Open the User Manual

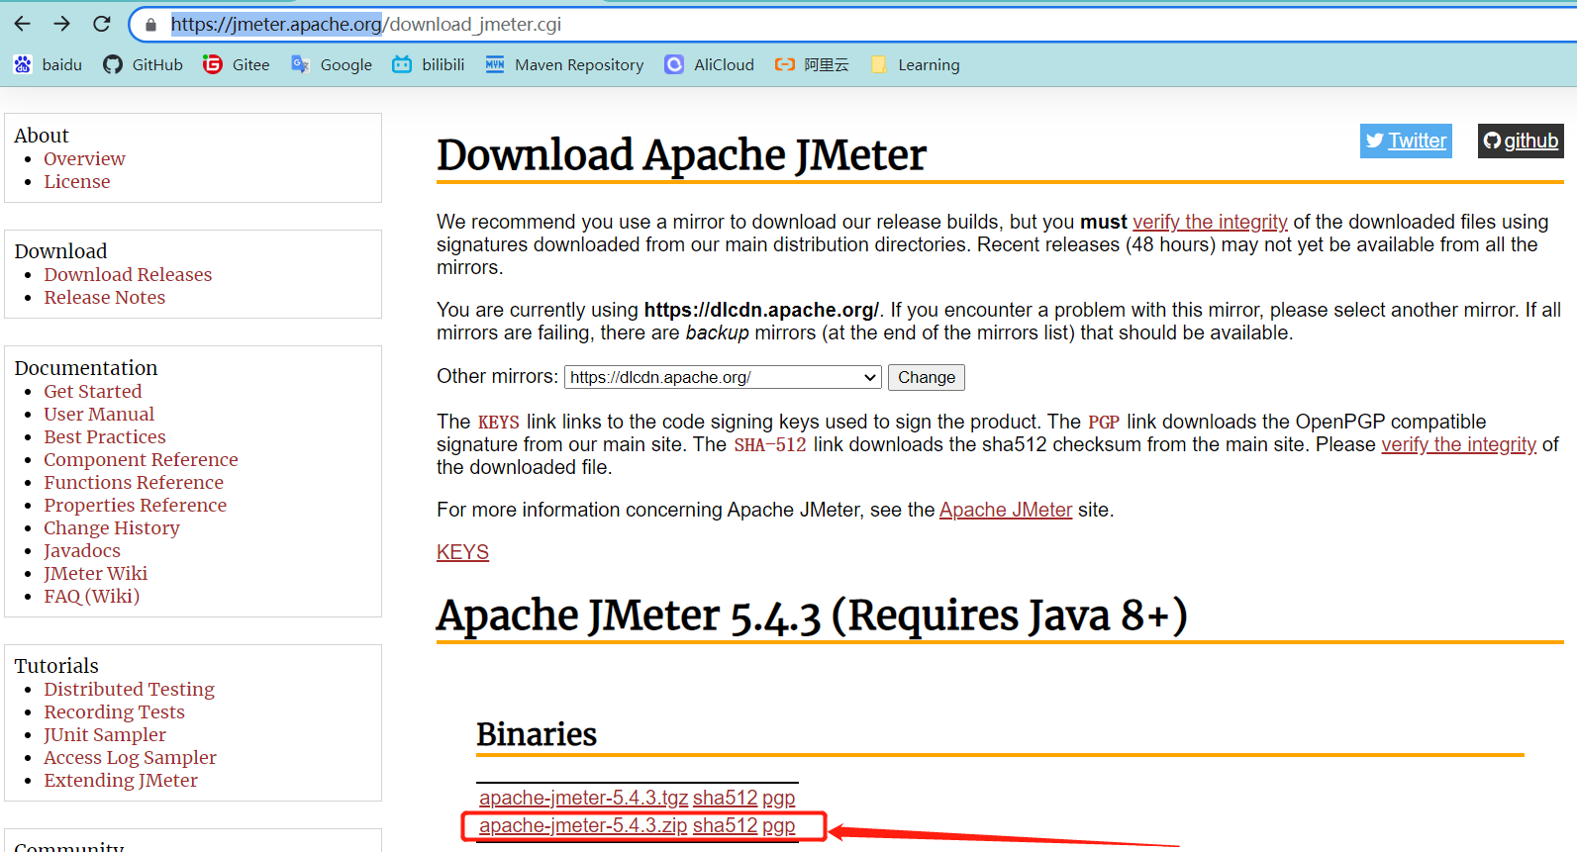click(99, 414)
